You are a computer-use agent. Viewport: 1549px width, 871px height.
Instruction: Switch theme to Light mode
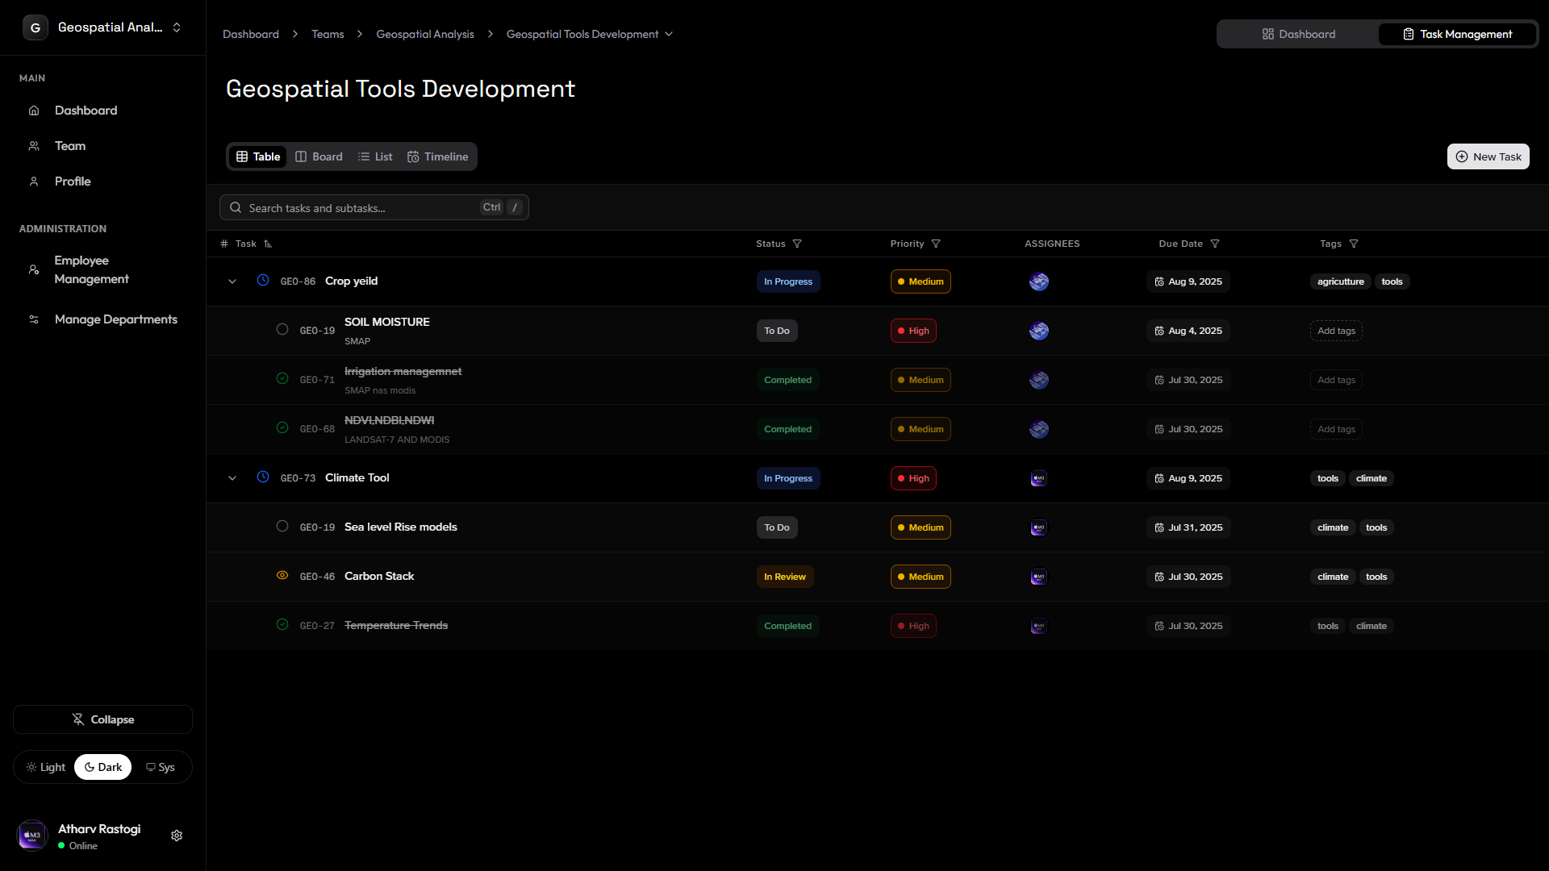tap(46, 767)
